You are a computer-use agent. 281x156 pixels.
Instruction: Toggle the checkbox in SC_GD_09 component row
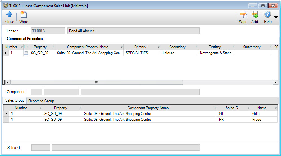(x=26, y=53)
